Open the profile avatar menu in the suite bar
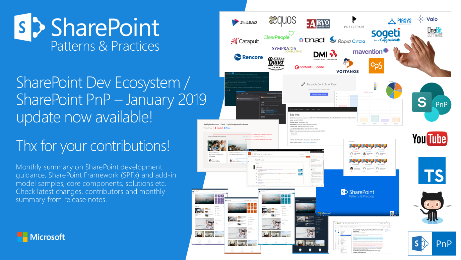The image size is (461, 260). [x=323, y=150]
